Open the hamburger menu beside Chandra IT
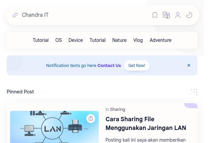The width and height of the screenshot is (215, 143). (x=15, y=15)
